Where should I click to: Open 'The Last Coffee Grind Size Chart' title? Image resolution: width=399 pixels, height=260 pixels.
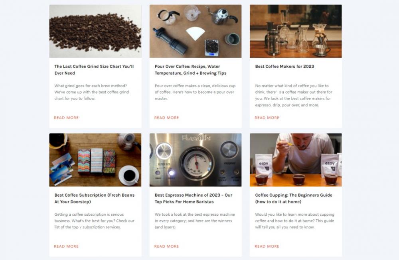click(x=94, y=70)
